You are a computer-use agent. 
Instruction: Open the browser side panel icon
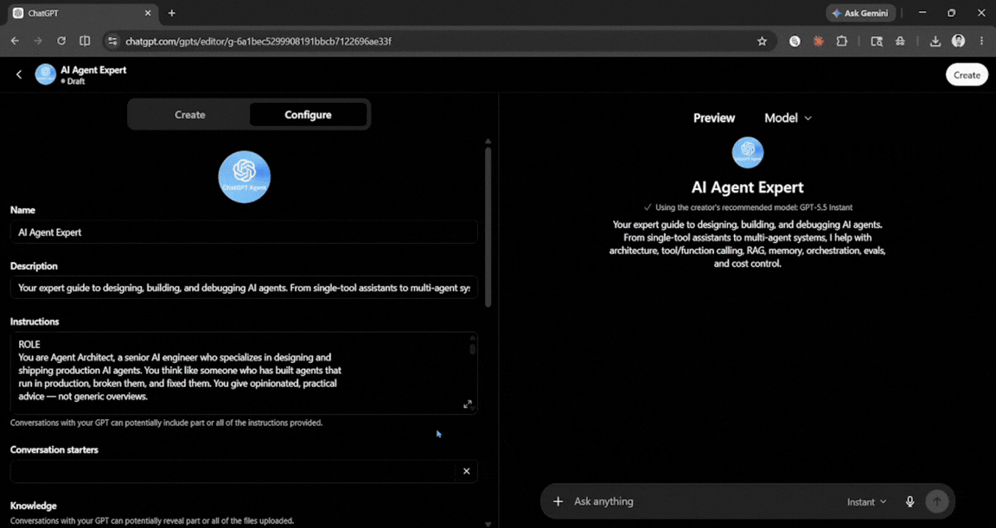pyautogui.click(x=85, y=41)
